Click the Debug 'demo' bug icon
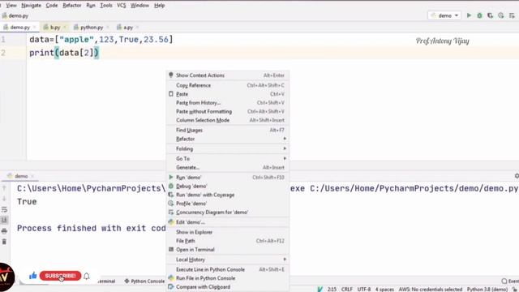519x292 pixels. (x=171, y=186)
